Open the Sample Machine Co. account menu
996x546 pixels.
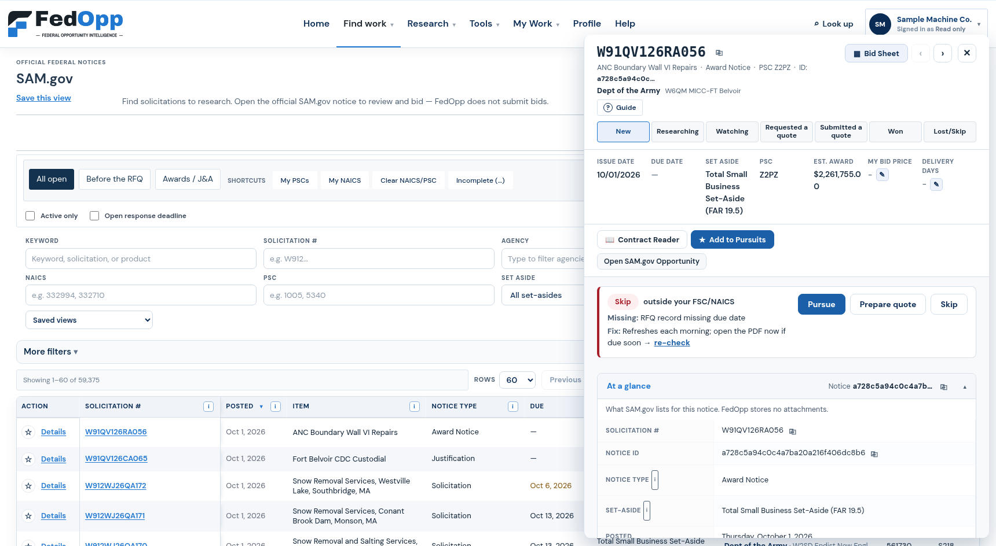click(x=927, y=24)
